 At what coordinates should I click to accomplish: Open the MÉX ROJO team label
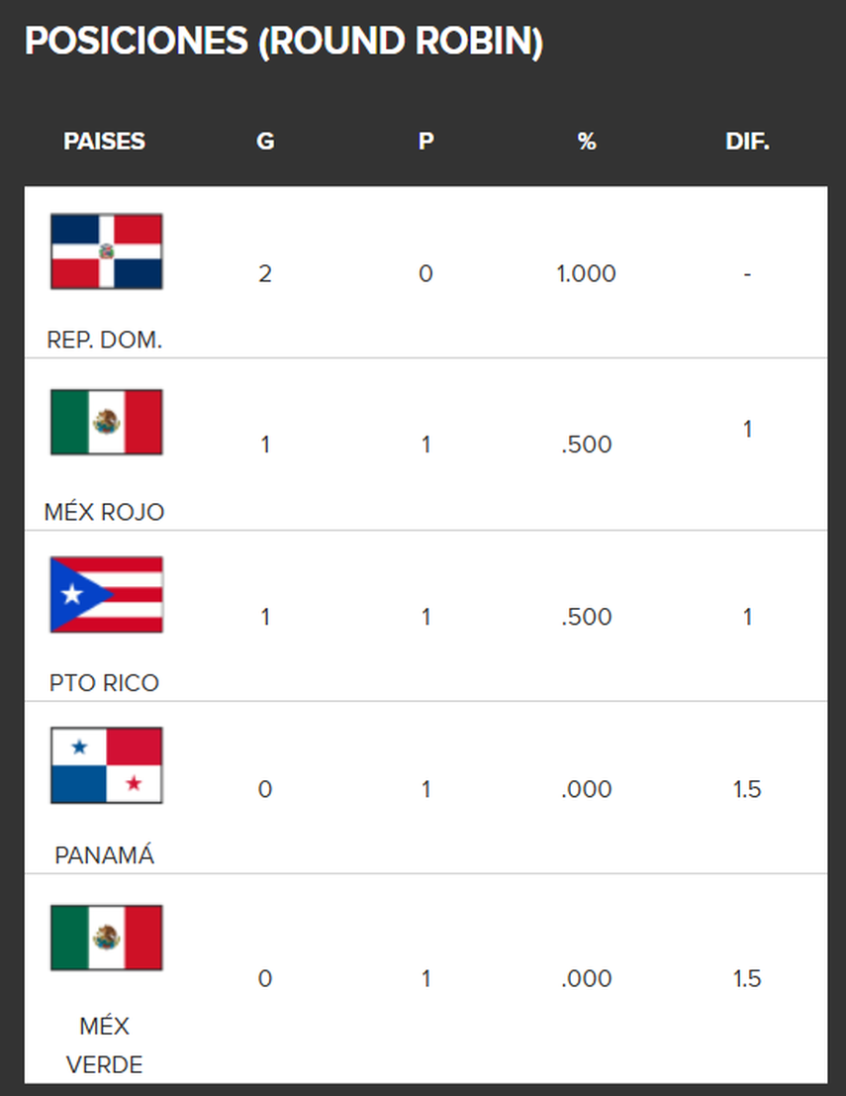[105, 512]
